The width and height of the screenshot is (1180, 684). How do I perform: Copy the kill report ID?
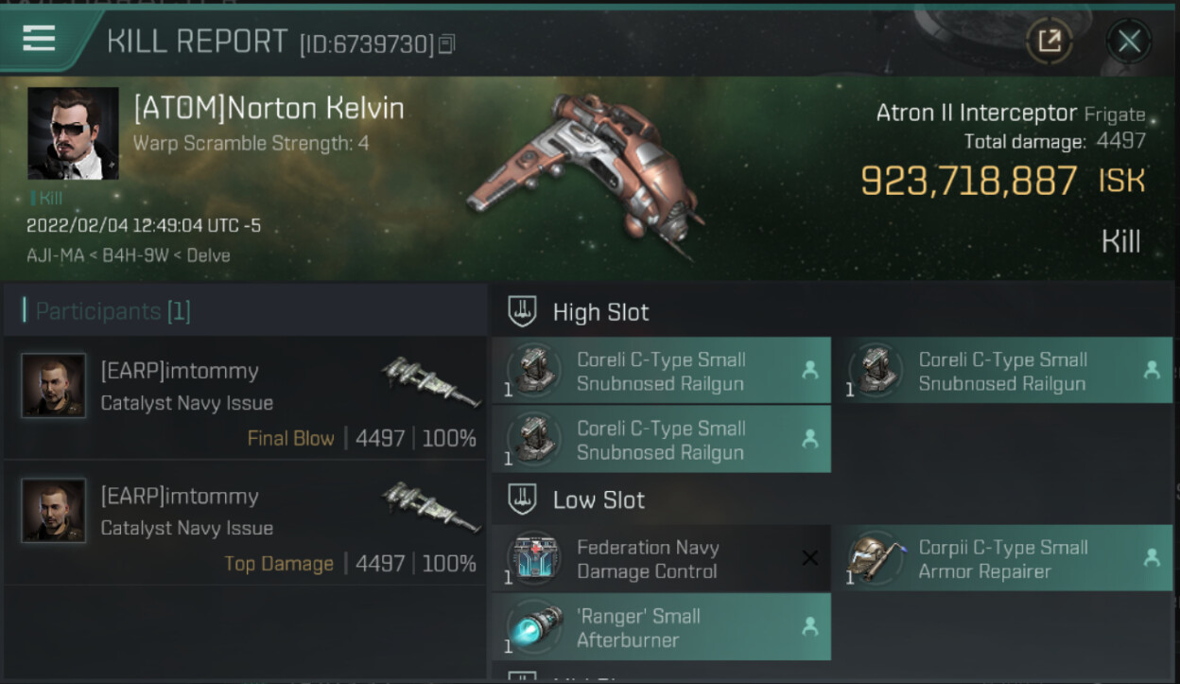[447, 44]
